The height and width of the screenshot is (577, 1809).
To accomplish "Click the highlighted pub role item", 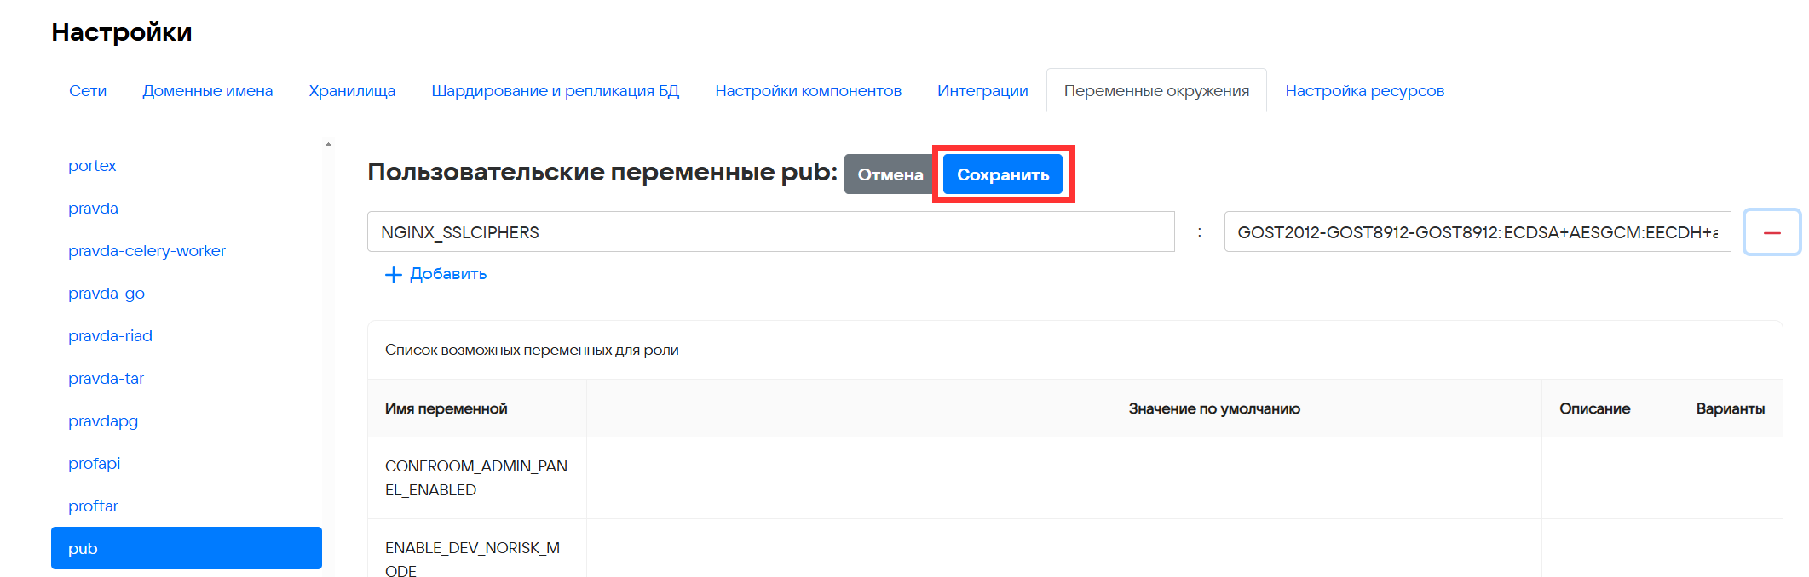I will [186, 548].
